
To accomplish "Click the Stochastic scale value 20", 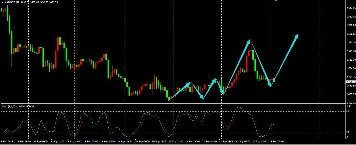I will click(348, 132).
